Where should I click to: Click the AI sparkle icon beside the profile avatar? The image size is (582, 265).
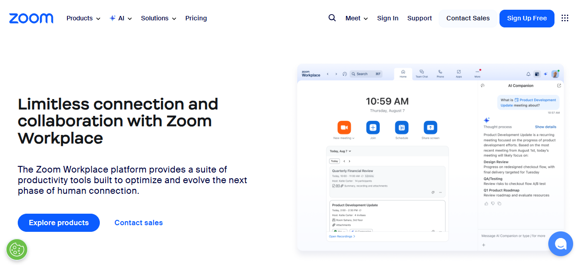(x=545, y=74)
